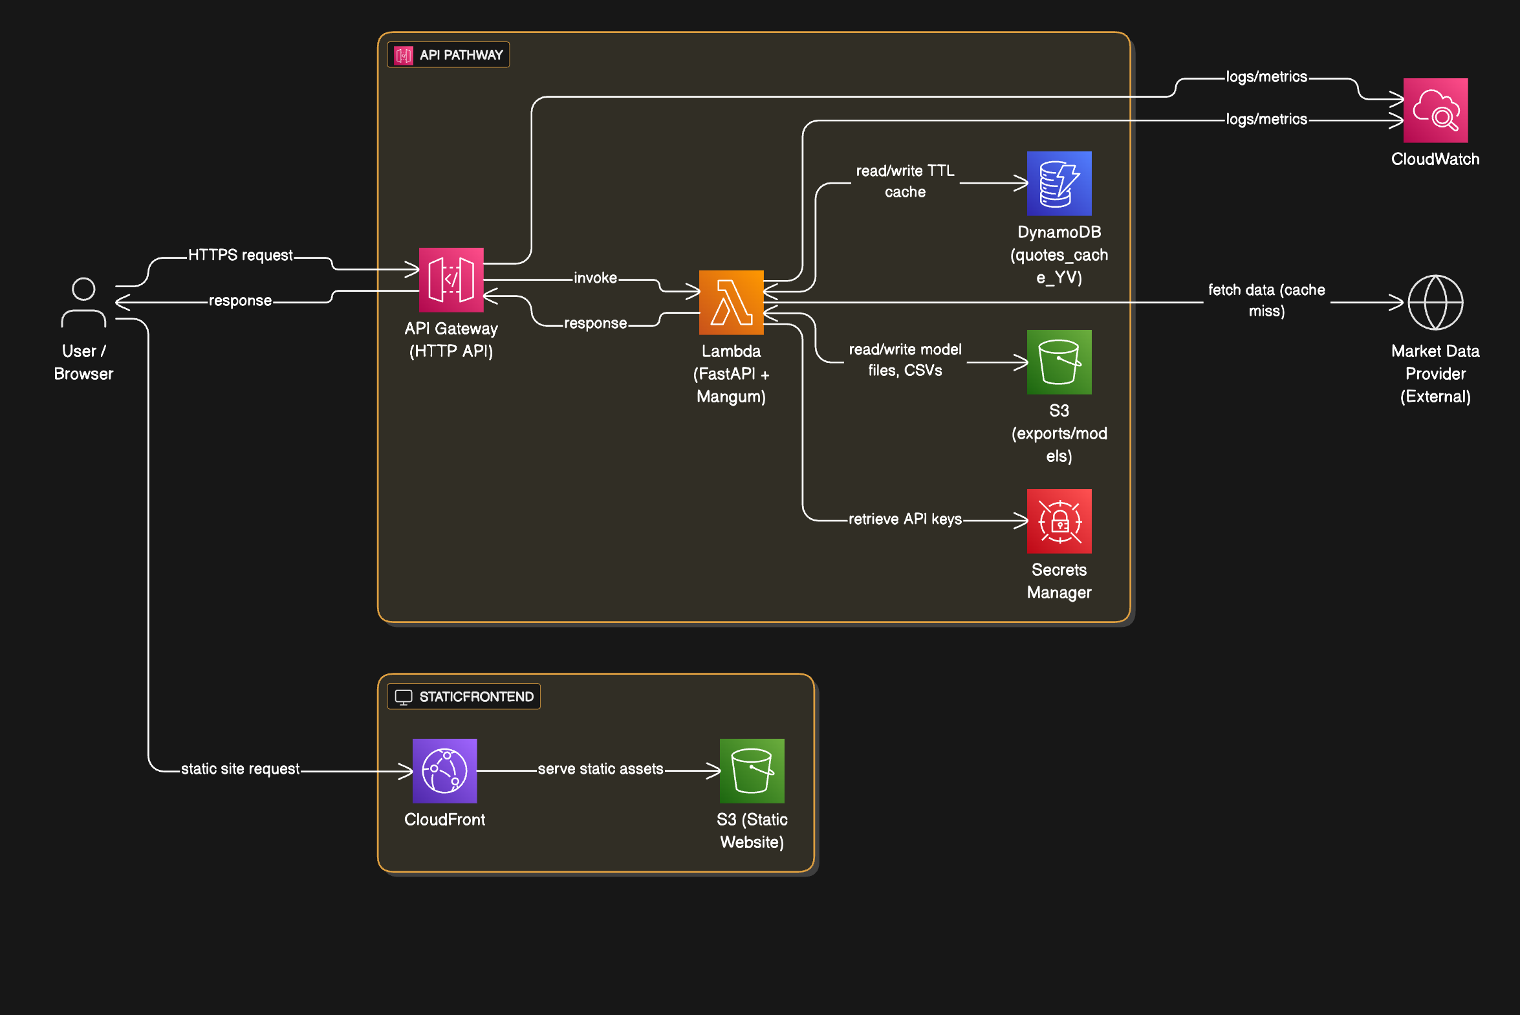
Task: Select the 'S3 (Static Website)' caption
Action: pos(752,831)
